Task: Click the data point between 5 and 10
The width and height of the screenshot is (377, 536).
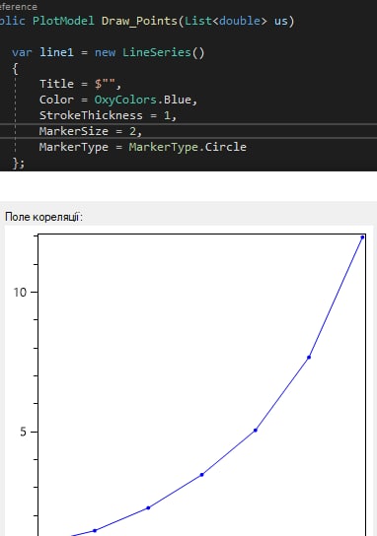Action: [309, 358]
